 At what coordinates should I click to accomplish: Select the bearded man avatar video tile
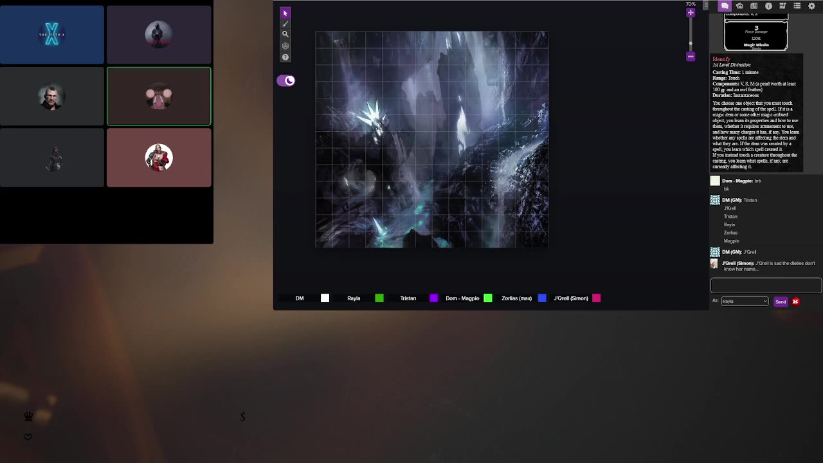point(52,96)
